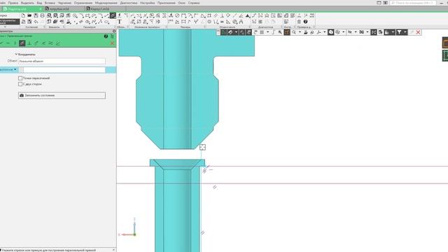Click the 'Объект' input field

pos(62,61)
